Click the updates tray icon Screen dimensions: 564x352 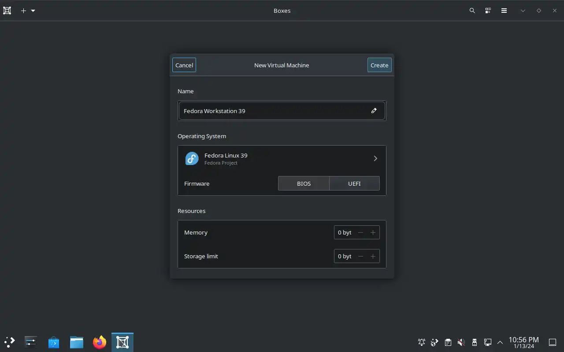(435, 342)
